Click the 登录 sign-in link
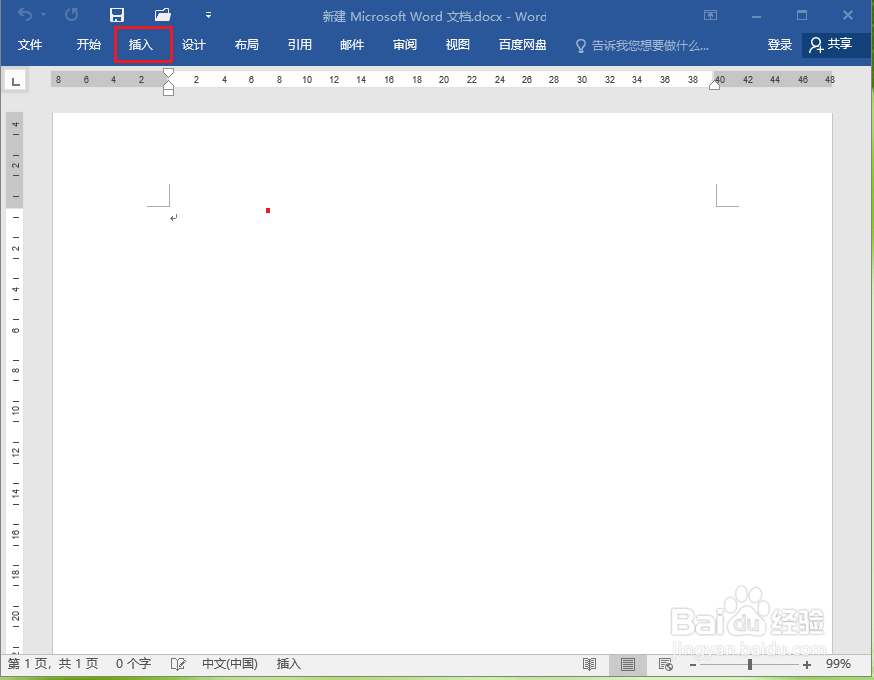This screenshot has width=874, height=680. [x=780, y=45]
